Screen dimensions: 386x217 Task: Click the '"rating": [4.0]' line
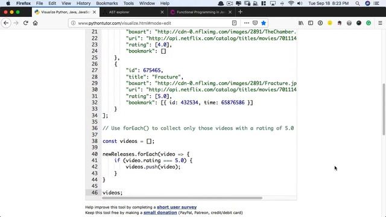click(149, 45)
